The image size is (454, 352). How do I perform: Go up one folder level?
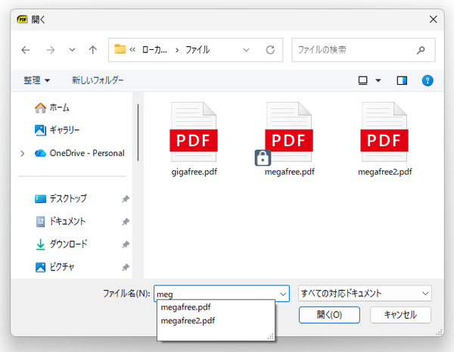pyautogui.click(x=92, y=50)
